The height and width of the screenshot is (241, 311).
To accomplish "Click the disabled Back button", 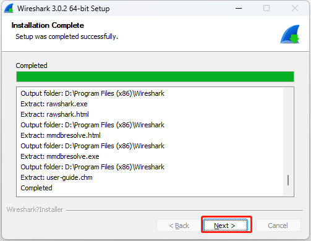I will tap(179, 226).
